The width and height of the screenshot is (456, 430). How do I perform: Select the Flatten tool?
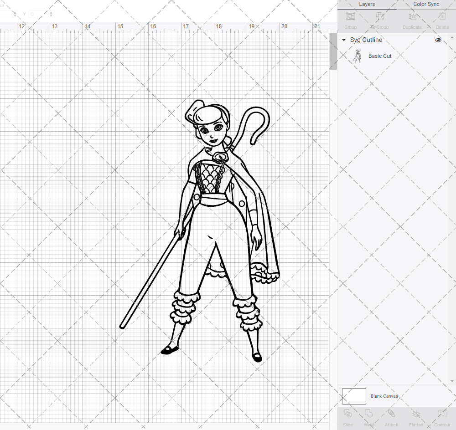[416, 417]
